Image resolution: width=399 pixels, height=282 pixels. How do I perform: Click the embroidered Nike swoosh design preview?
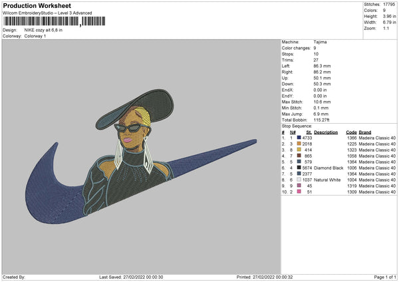[141, 156]
